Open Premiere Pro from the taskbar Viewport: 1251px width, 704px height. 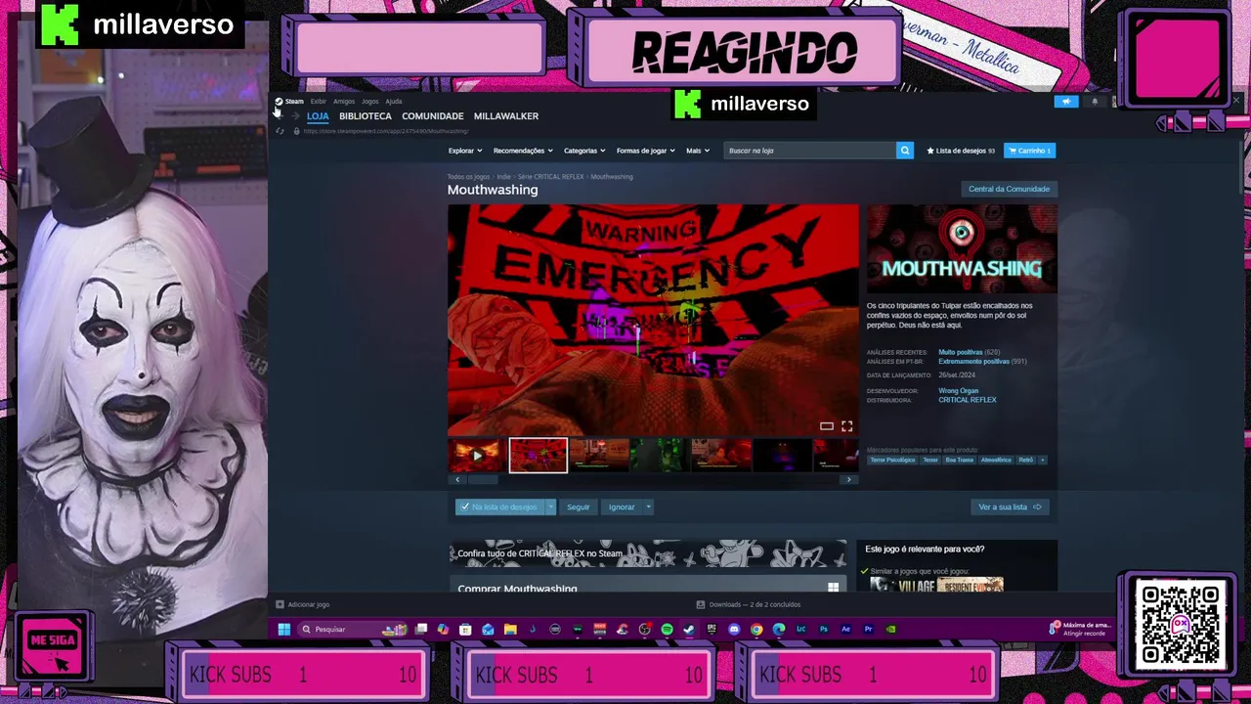tap(869, 629)
